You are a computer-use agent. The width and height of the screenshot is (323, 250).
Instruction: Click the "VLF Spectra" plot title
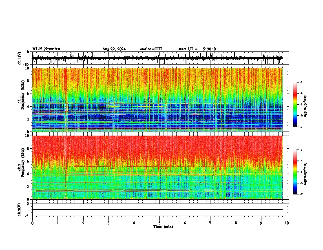tap(46, 49)
